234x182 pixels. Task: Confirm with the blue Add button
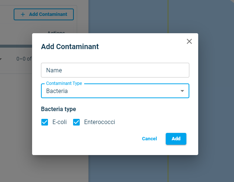176,139
